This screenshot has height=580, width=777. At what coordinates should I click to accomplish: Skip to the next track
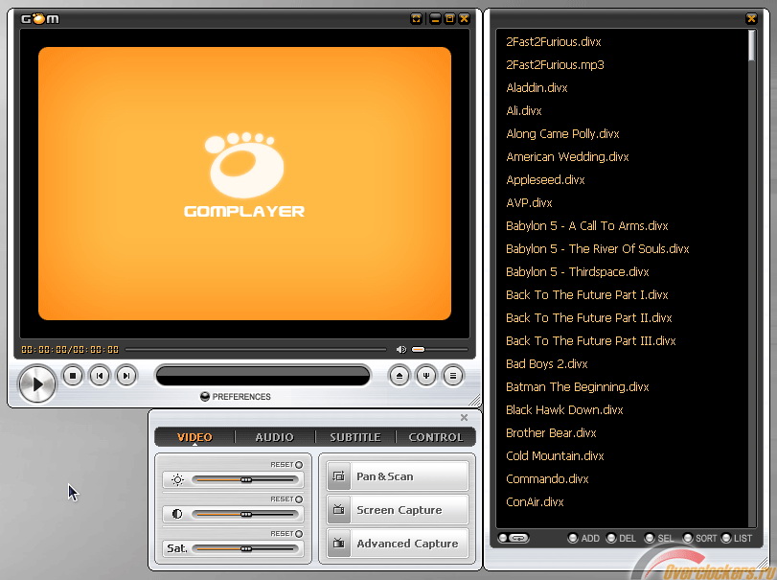(126, 377)
